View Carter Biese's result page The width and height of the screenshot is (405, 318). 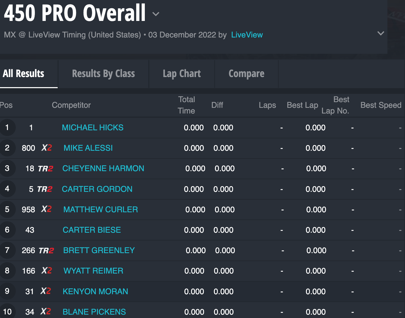point(92,230)
